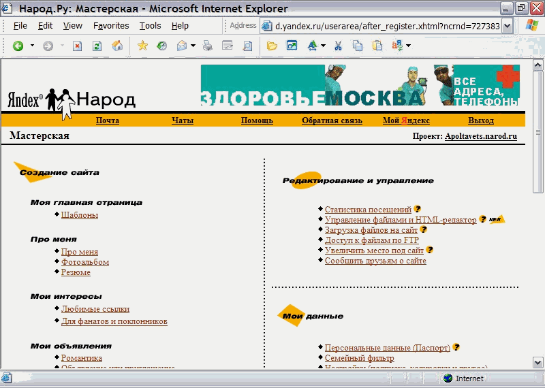Open the Статистика посещений link
This screenshot has width=545, height=388.
(x=368, y=210)
